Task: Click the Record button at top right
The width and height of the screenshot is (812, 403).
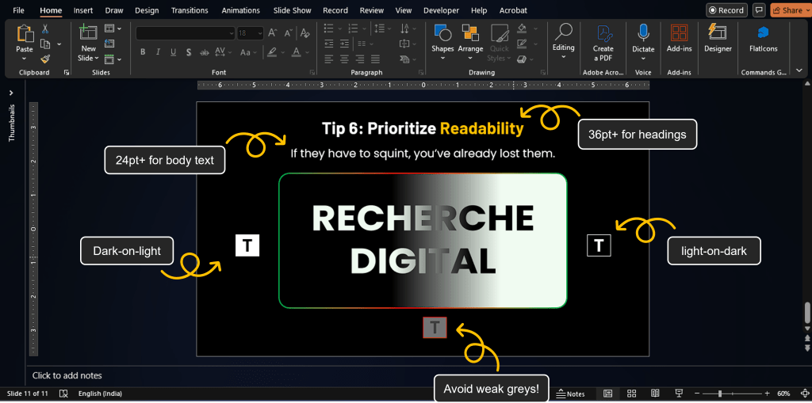Action: pos(726,10)
